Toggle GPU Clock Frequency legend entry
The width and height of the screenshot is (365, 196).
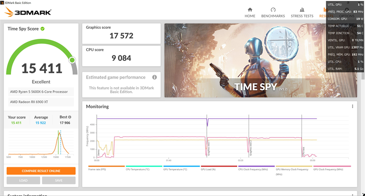pos(328,170)
